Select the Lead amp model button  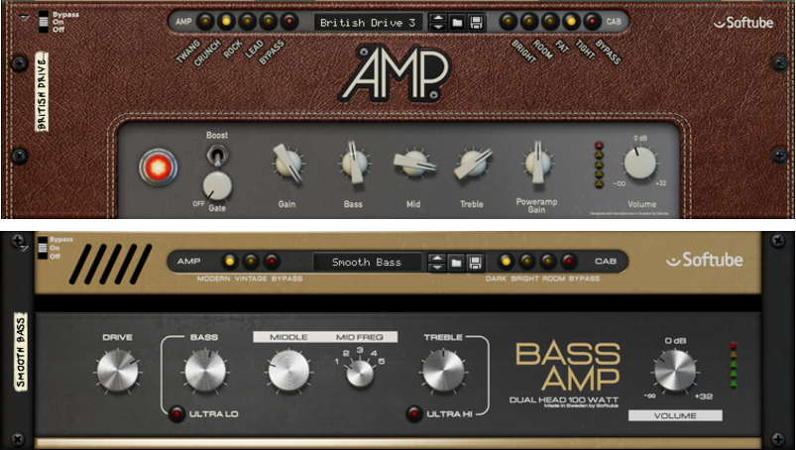(x=268, y=21)
